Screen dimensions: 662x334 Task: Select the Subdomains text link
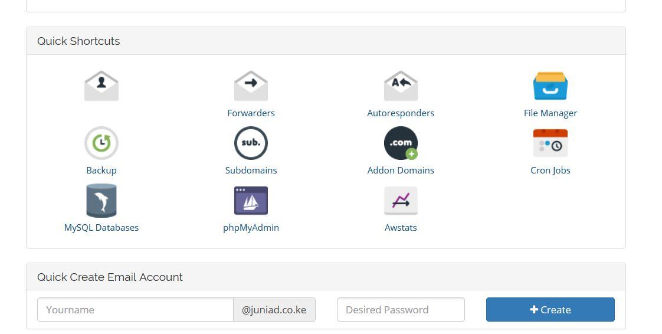pos(251,171)
